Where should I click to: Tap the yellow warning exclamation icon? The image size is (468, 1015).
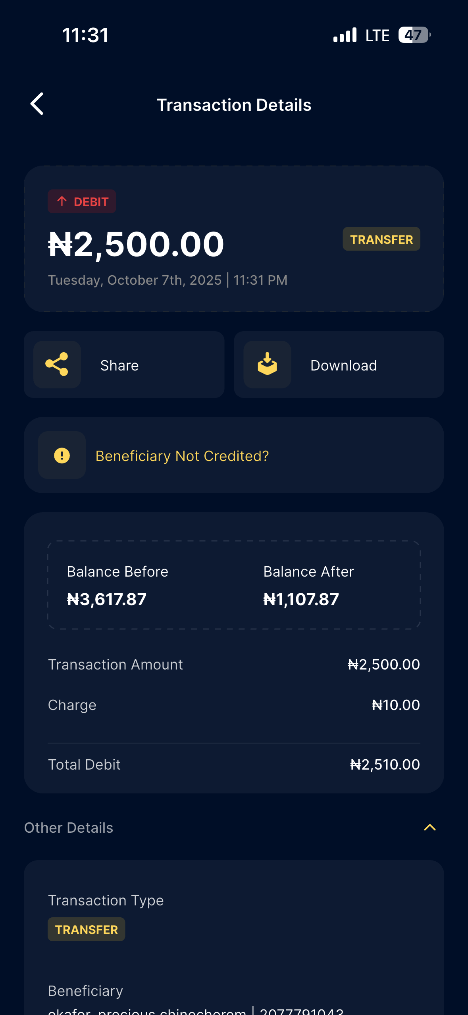[x=62, y=455]
